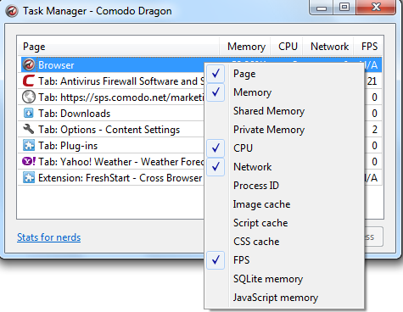The image size is (403, 312).
Task: Click the Yahoo icon of the Weather tab
Action: pos(29,161)
